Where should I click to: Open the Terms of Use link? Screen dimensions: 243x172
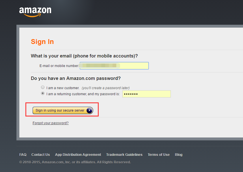click(158, 155)
